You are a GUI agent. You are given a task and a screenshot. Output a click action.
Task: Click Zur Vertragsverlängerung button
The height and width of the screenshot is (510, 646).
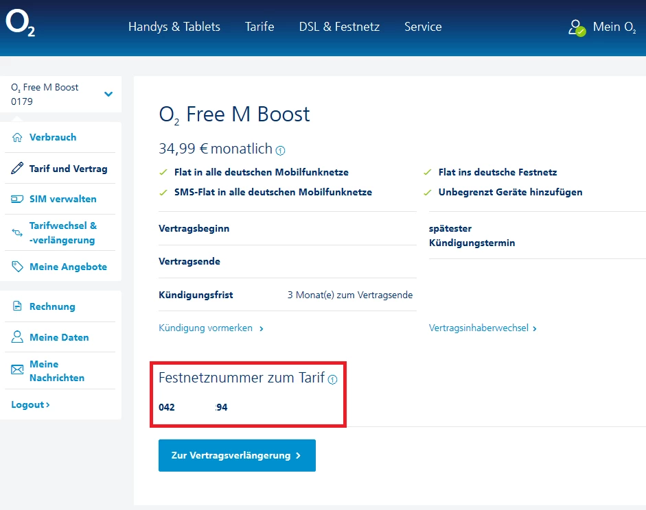point(237,455)
